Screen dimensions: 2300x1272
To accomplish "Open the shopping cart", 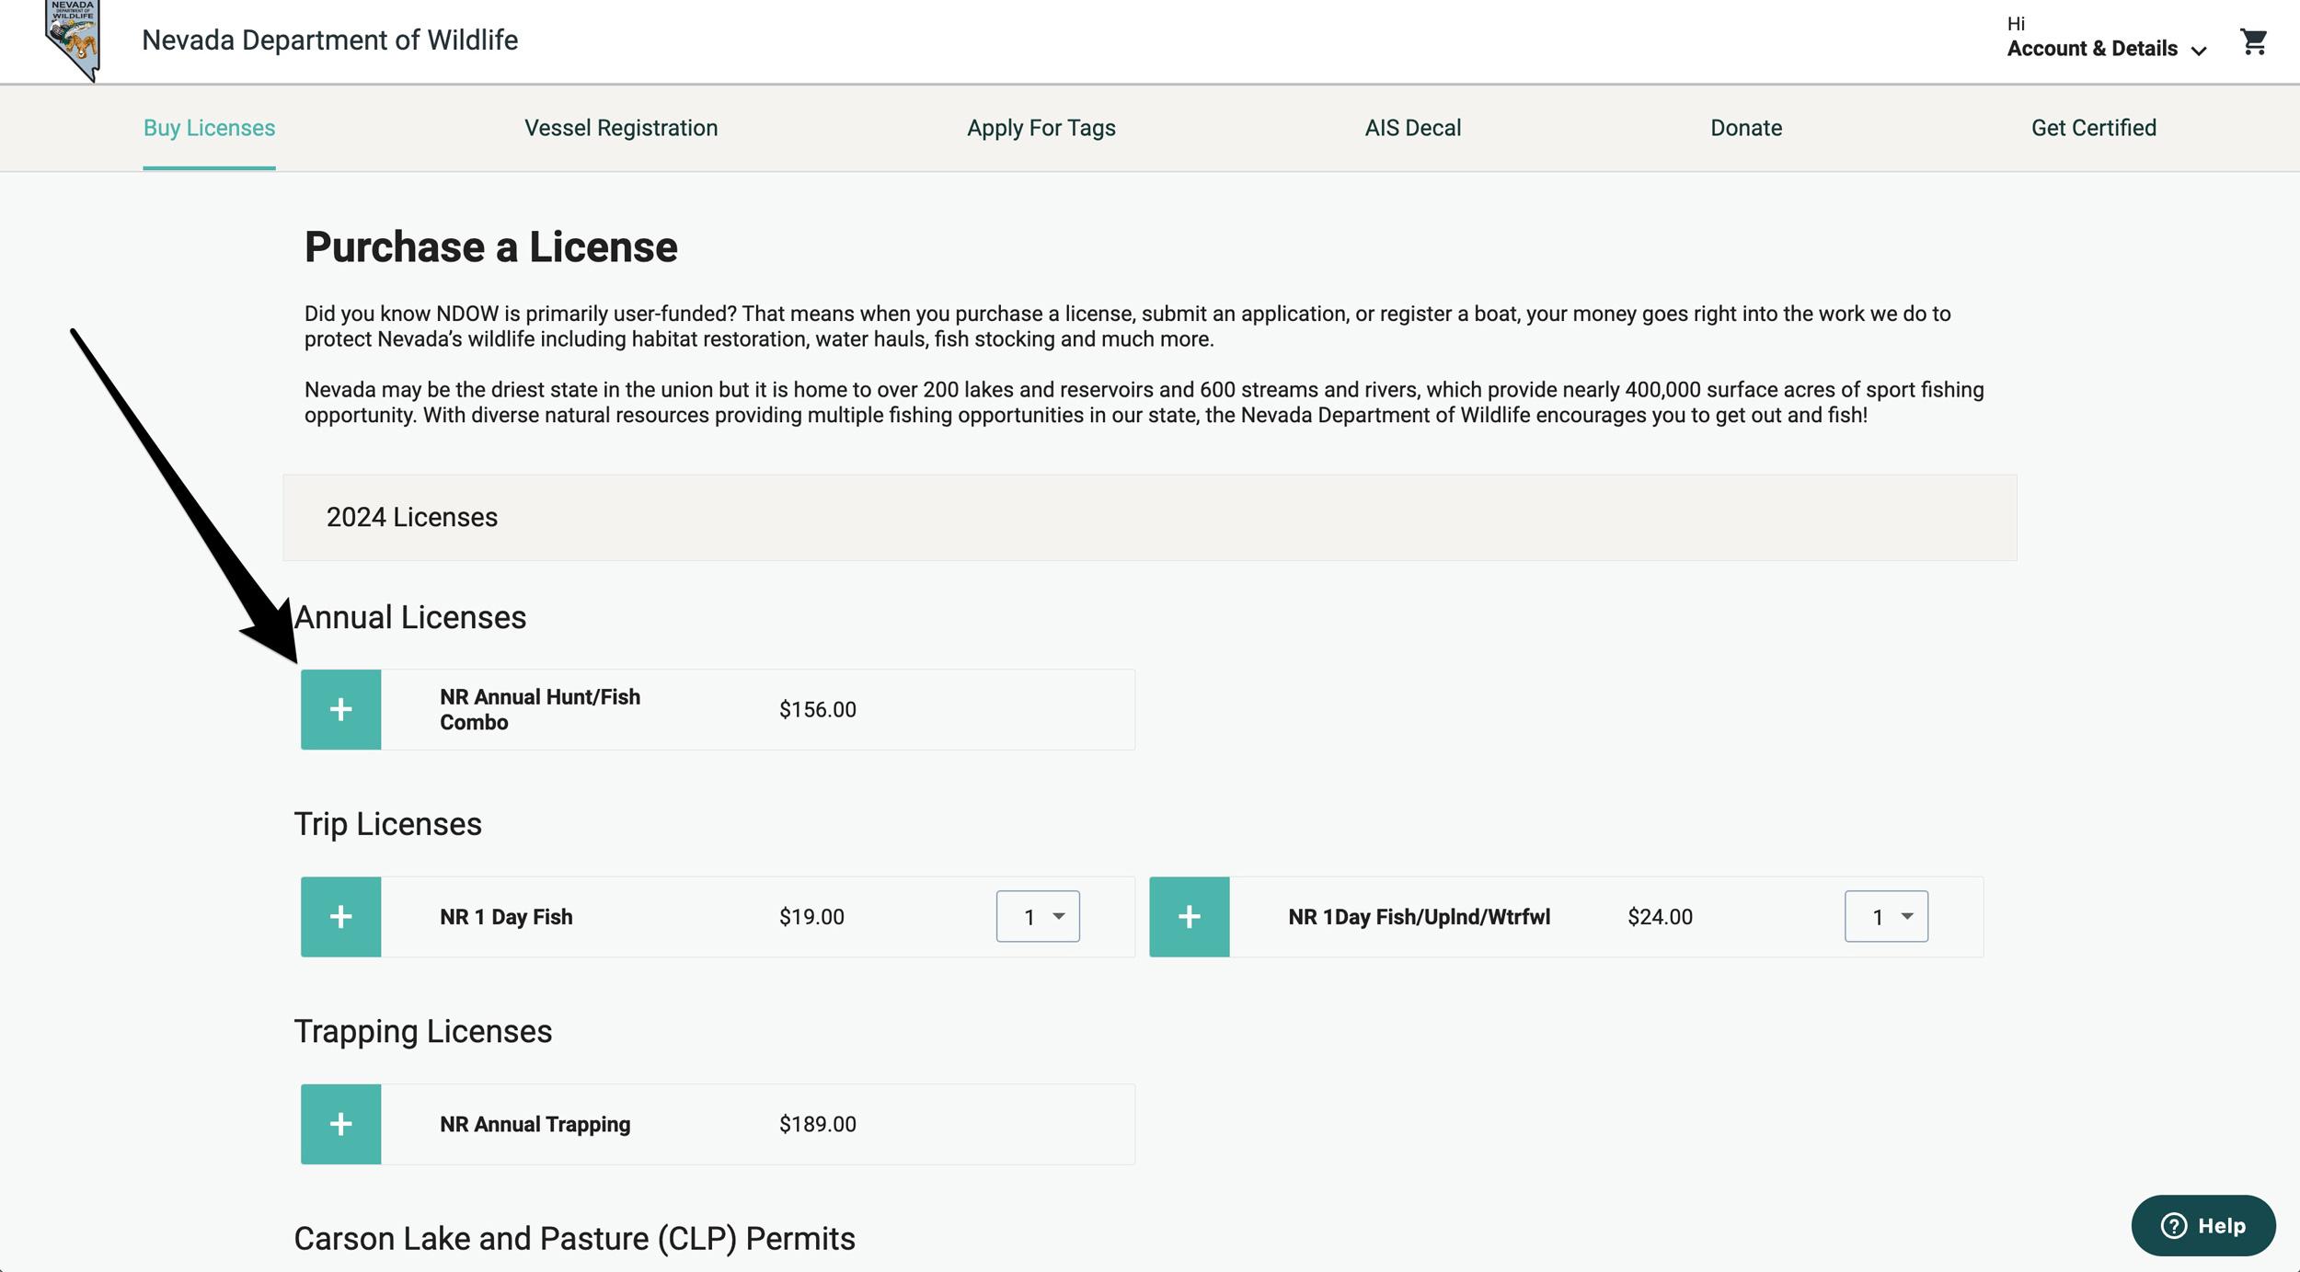I will (2255, 42).
